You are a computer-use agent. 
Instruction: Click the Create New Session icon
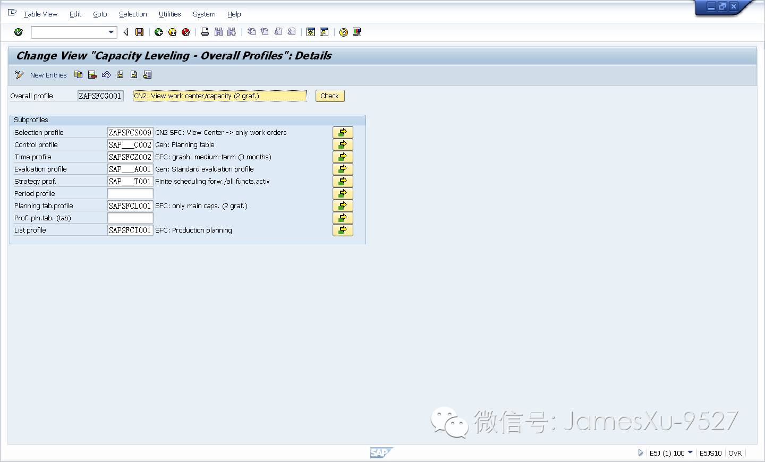311,32
